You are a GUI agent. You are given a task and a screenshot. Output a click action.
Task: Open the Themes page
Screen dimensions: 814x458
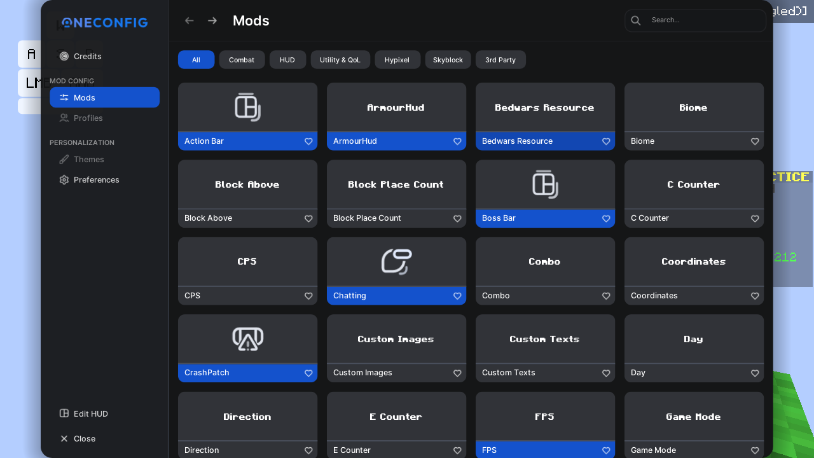(104, 159)
